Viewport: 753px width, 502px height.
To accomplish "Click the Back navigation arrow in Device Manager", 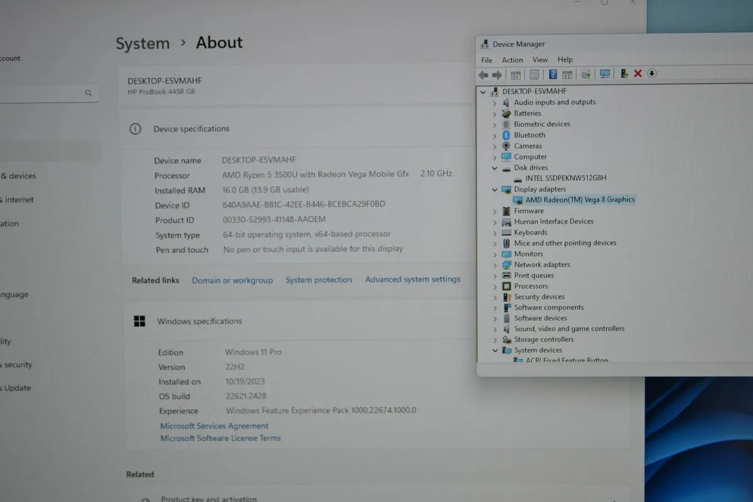I will 483,74.
